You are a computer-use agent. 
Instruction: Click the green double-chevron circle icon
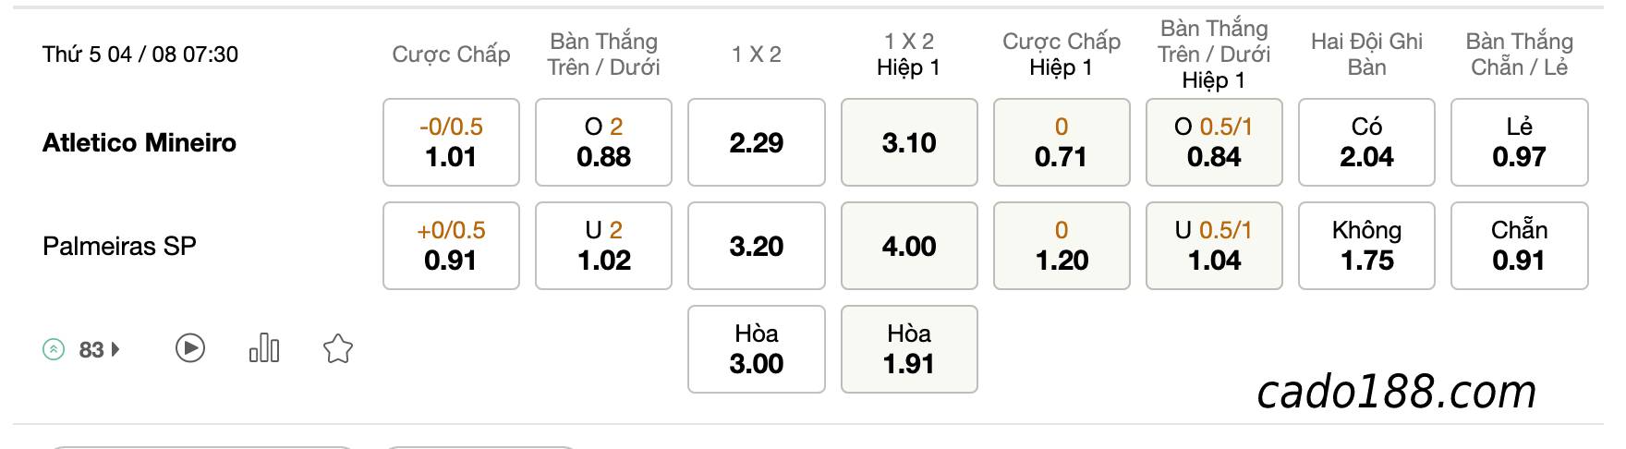tap(55, 349)
